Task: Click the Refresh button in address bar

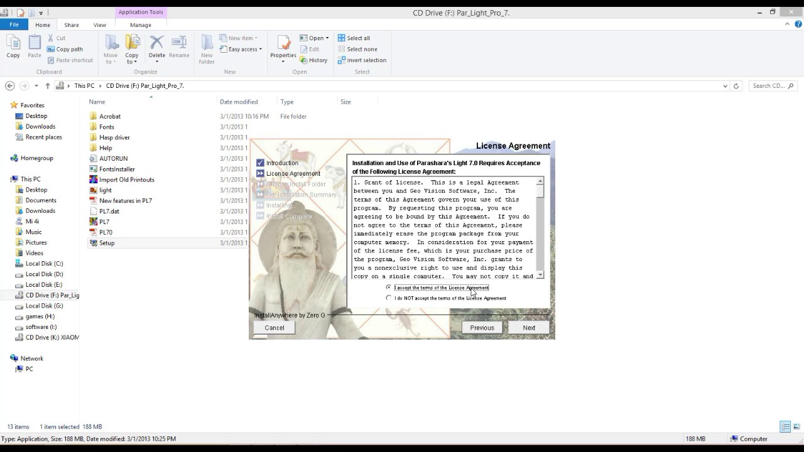Action: point(737,86)
